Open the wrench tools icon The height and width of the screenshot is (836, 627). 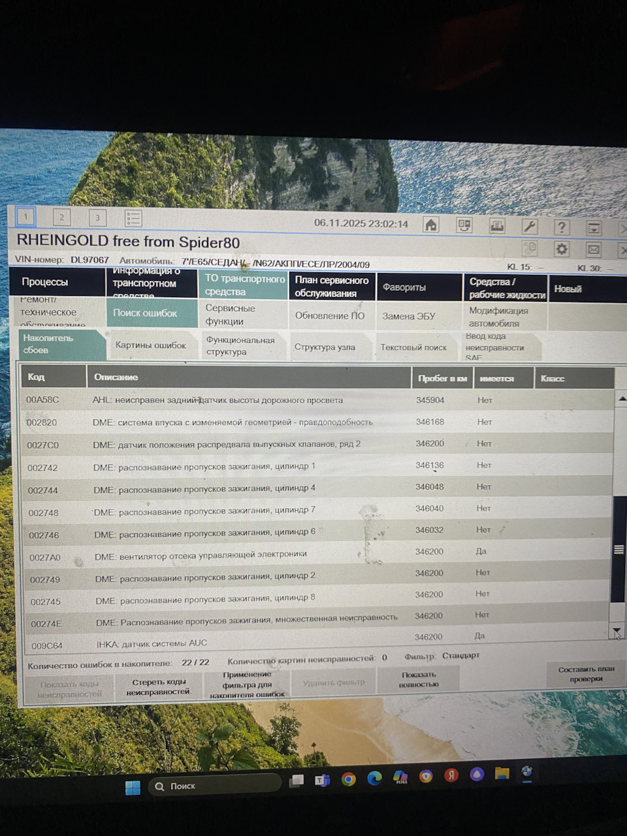(x=530, y=227)
